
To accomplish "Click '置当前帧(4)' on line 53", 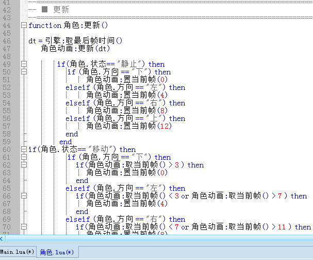I will pos(145,95).
